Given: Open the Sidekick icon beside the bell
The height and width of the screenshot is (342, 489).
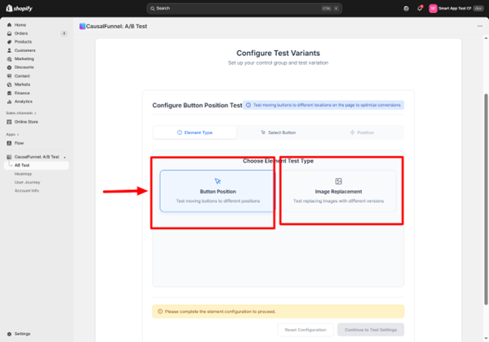Looking at the screenshot, I should 406,8.
